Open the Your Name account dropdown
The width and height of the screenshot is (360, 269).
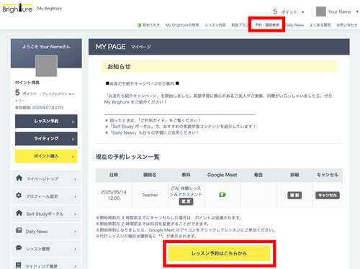coord(338,12)
